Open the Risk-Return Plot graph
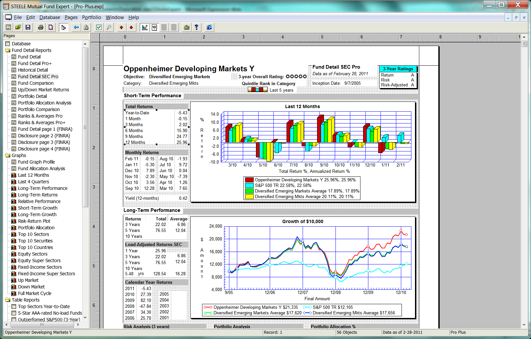The height and width of the screenshot is (339, 531). point(34,221)
